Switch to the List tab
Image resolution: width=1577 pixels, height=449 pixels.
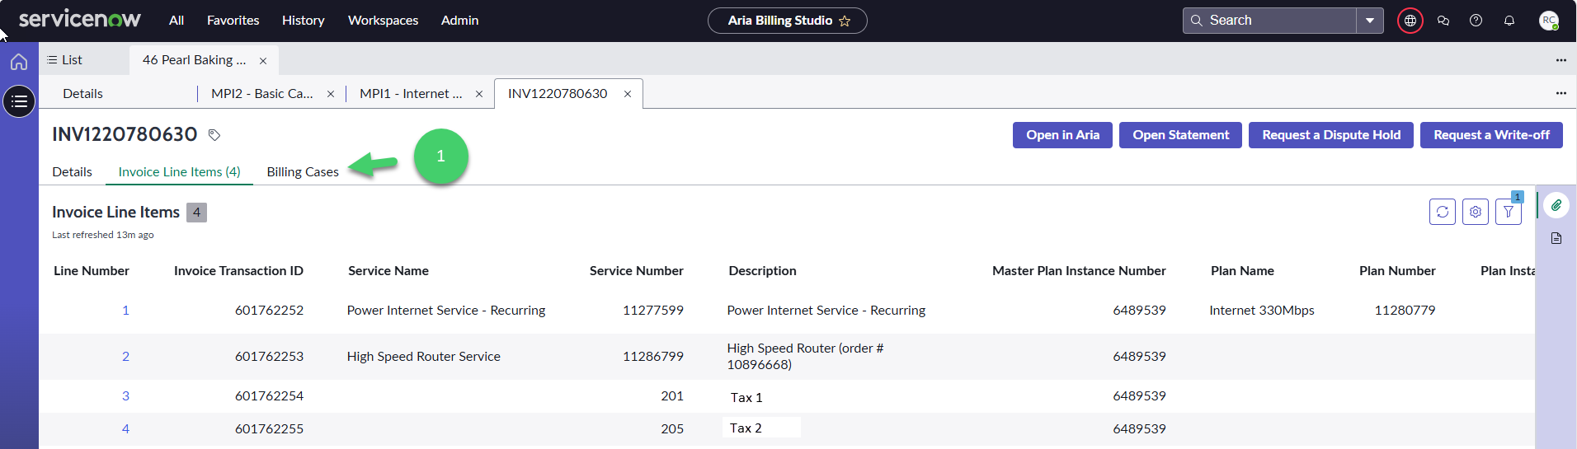[64, 60]
